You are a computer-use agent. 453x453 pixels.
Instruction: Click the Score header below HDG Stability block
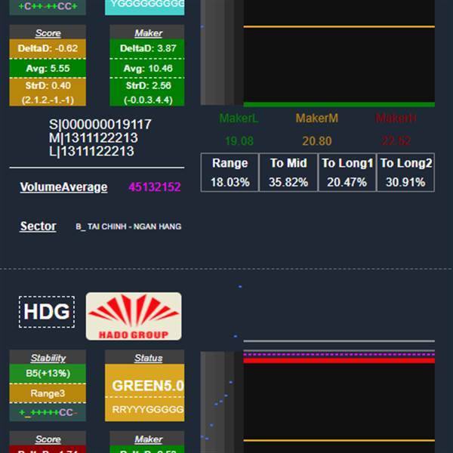(x=48, y=439)
